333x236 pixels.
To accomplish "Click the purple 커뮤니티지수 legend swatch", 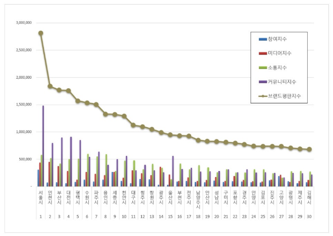I will click(x=263, y=81).
